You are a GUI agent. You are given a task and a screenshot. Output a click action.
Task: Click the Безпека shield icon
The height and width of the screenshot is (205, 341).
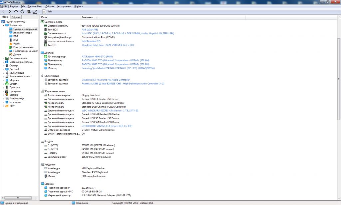pyautogui.click(x=7, y=95)
